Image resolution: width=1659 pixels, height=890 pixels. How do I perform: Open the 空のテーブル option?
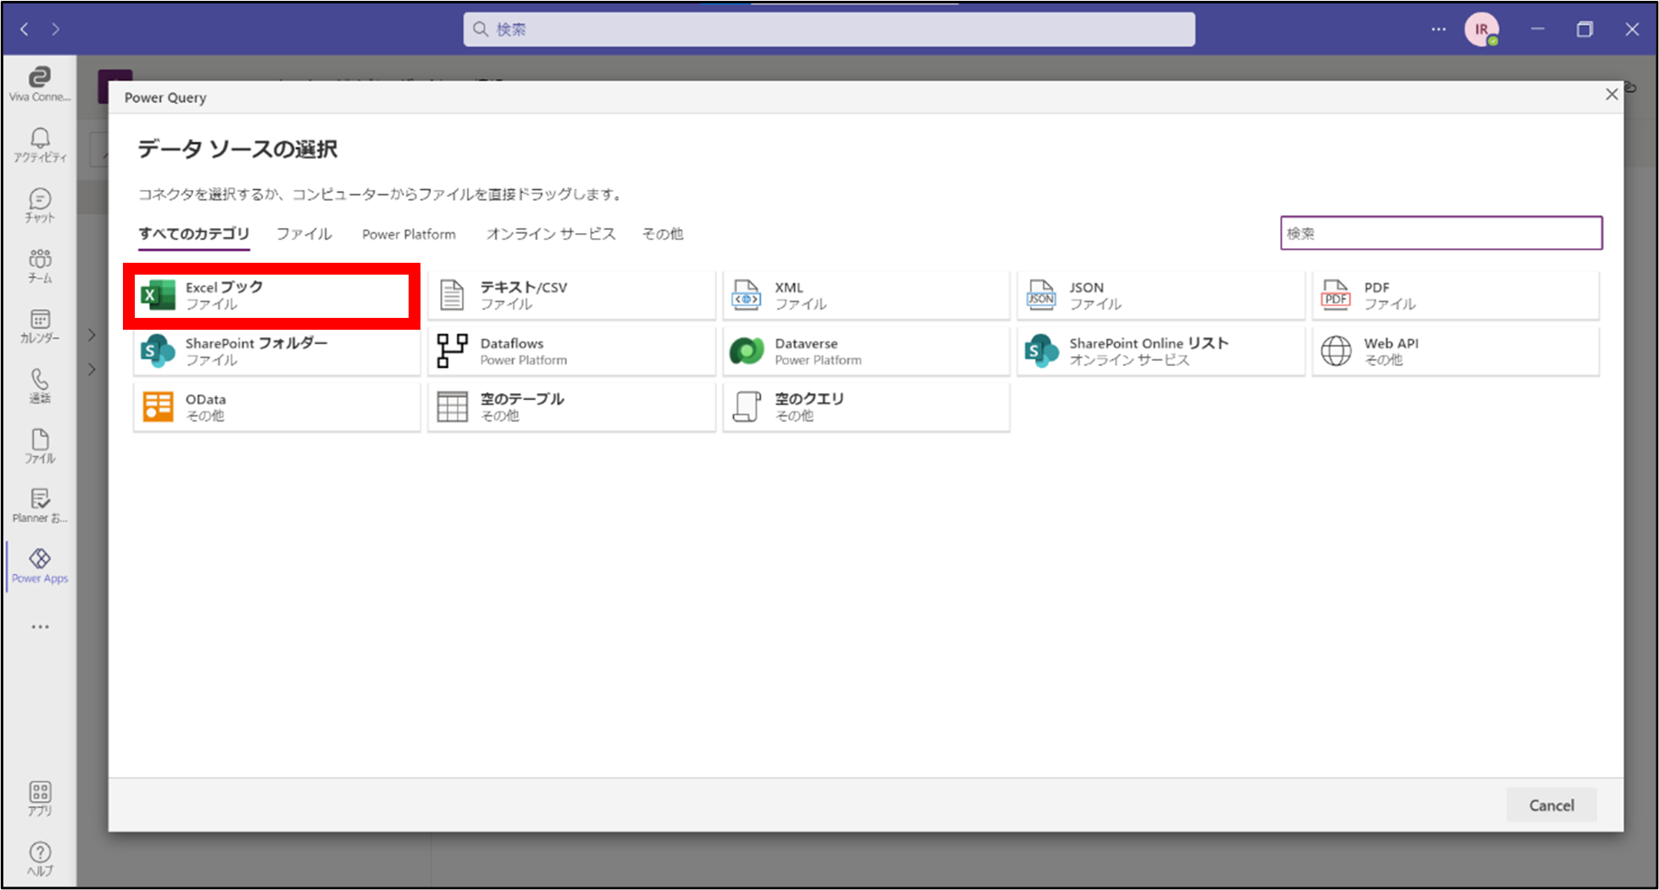click(570, 406)
